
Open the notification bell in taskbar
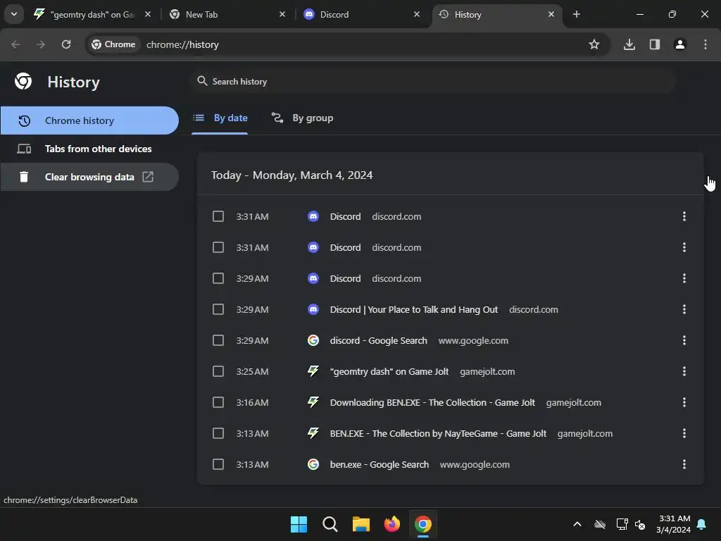click(702, 524)
